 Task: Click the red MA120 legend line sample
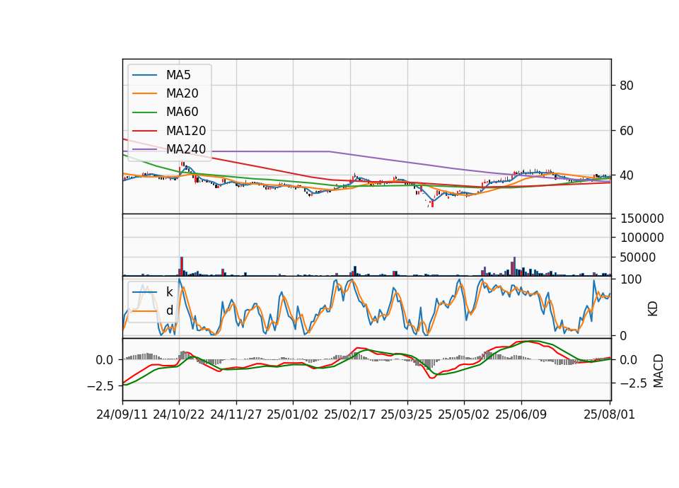tap(144, 131)
